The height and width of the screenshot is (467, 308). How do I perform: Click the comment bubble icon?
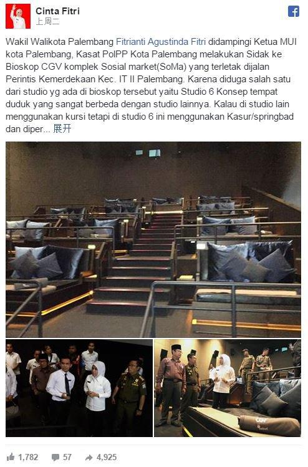(55, 457)
